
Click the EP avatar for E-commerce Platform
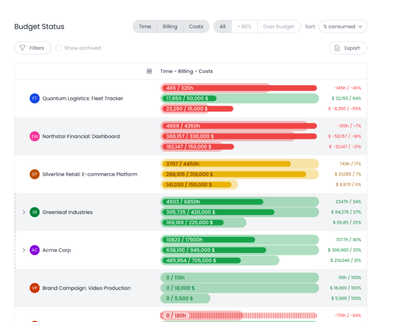pos(35,174)
